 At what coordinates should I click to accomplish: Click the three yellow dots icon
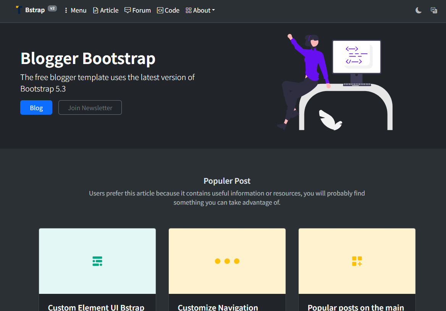pos(227,261)
